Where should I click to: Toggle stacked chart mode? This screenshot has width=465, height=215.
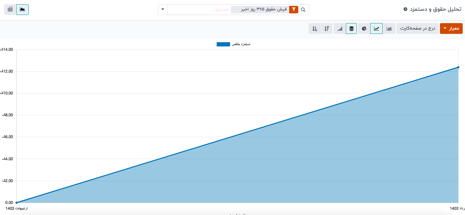[351, 29]
